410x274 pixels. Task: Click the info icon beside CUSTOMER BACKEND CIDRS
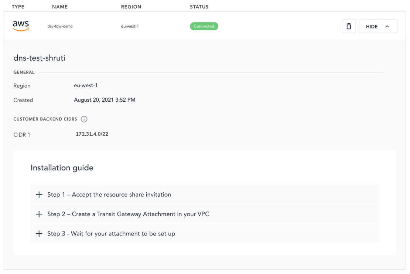[84, 119]
